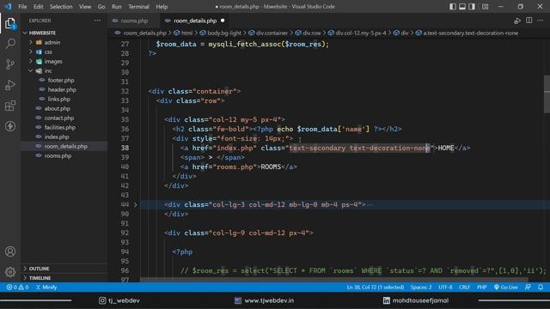
Task: Click the errors and warnings status indicator
Action: coord(17,288)
